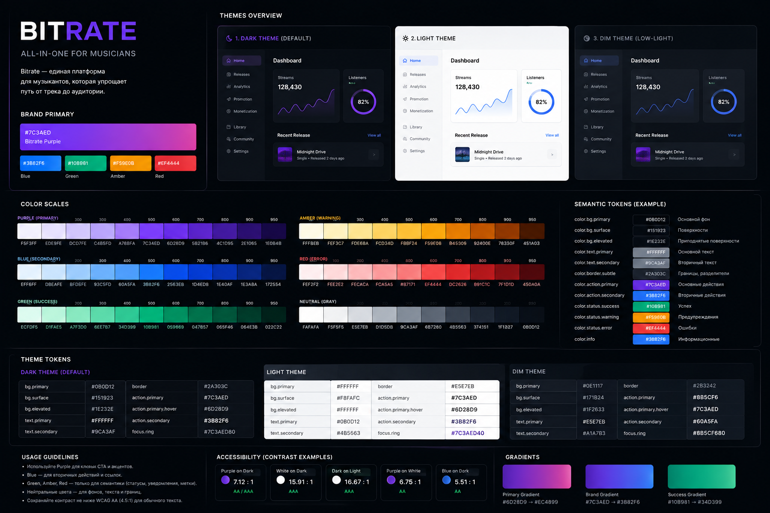Viewport: 770px width, 513px height.
Task: Click Analytics icon in light theme sidebar
Action: coord(405,86)
